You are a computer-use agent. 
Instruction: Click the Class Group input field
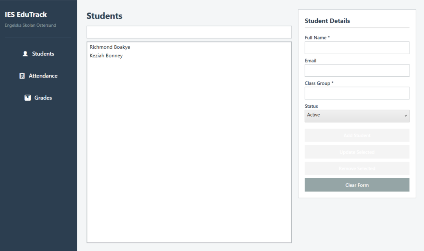(357, 93)
